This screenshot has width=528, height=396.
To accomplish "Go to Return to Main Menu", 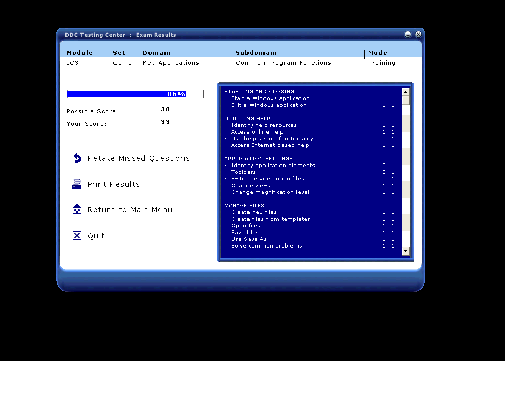I will tap(129, 210).
